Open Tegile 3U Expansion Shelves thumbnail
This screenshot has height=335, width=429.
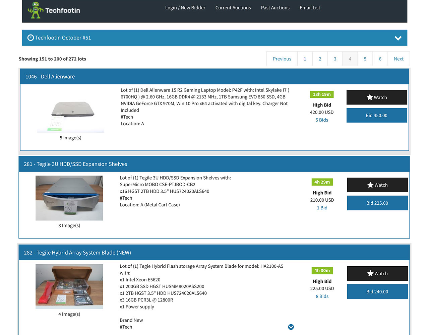pos(69,198)
